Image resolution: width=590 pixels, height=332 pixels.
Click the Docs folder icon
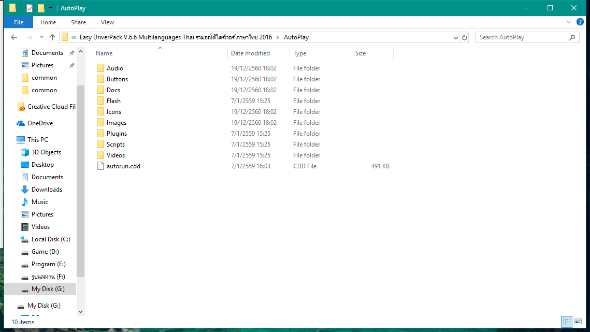click(100, 90)
